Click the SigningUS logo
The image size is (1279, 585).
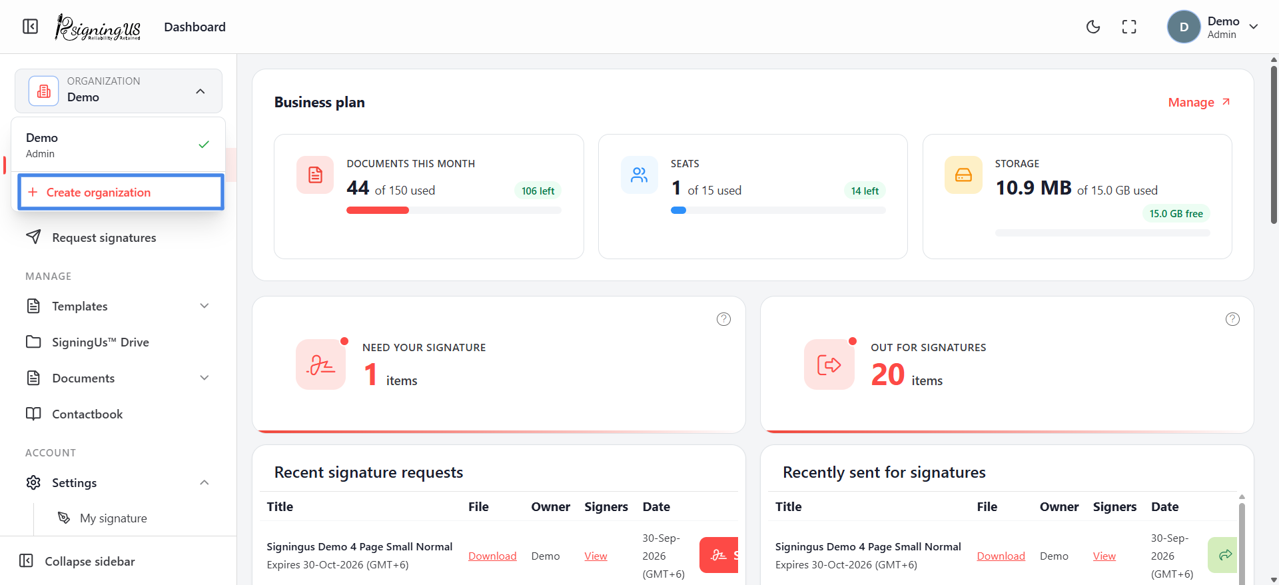pyautogui.click(x=98, y=27)
